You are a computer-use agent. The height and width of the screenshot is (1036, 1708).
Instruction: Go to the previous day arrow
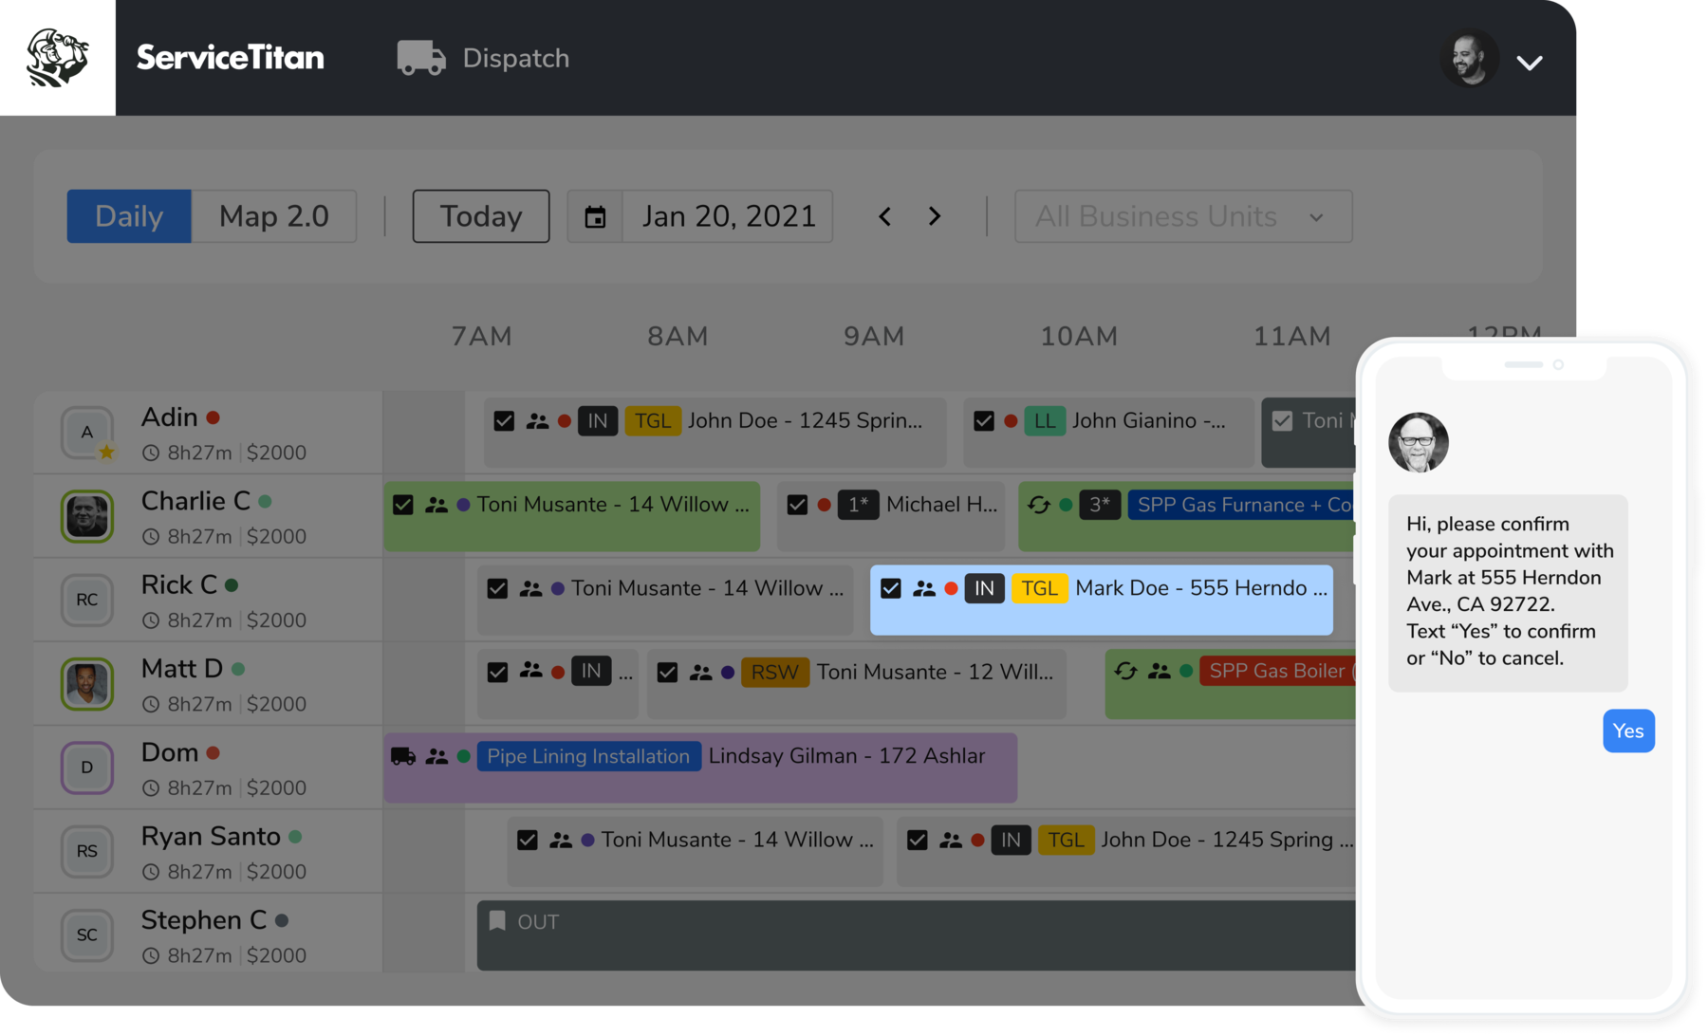tap(884, 216)
